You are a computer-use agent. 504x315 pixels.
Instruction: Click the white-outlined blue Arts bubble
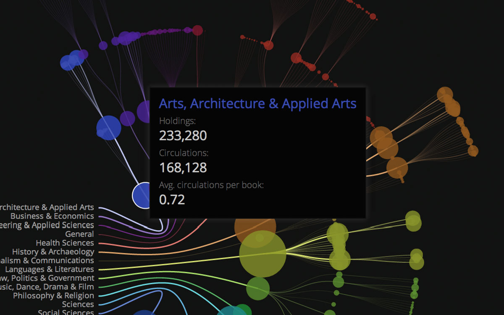tap(142, 195)
